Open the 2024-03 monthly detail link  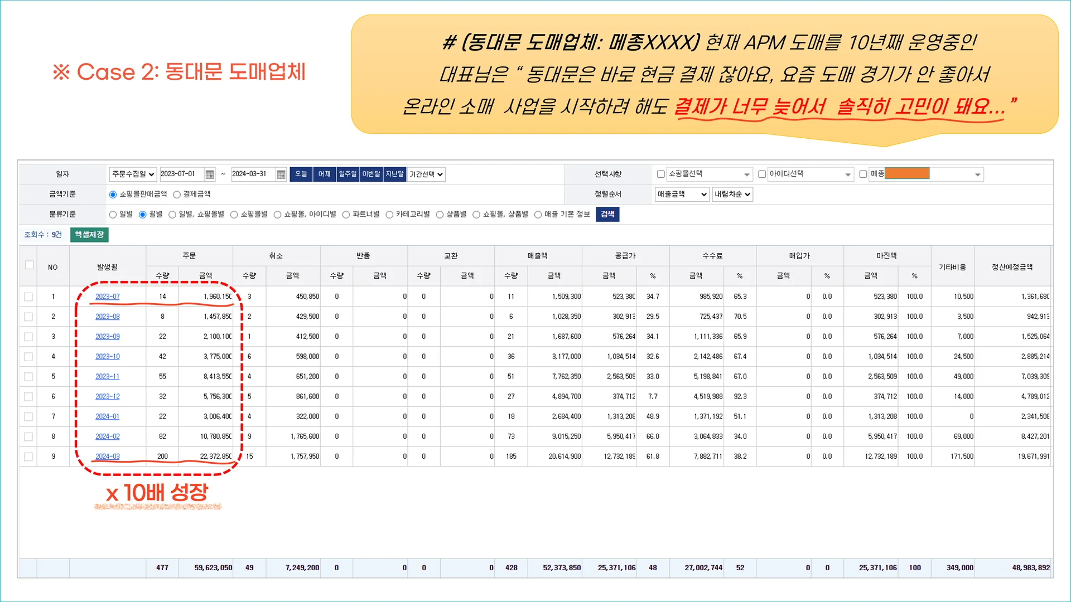pos(107,456)
